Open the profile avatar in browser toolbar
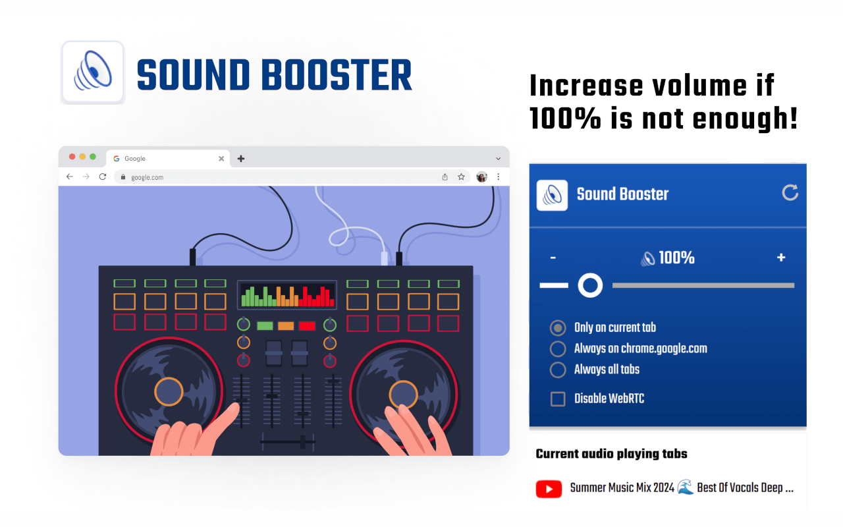Image resolution: width=843 pixels, height=527 pixels. click(x=481, y=177)
